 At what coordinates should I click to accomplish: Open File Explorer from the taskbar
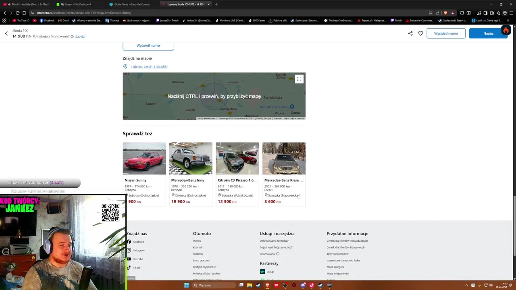(250, 285)
